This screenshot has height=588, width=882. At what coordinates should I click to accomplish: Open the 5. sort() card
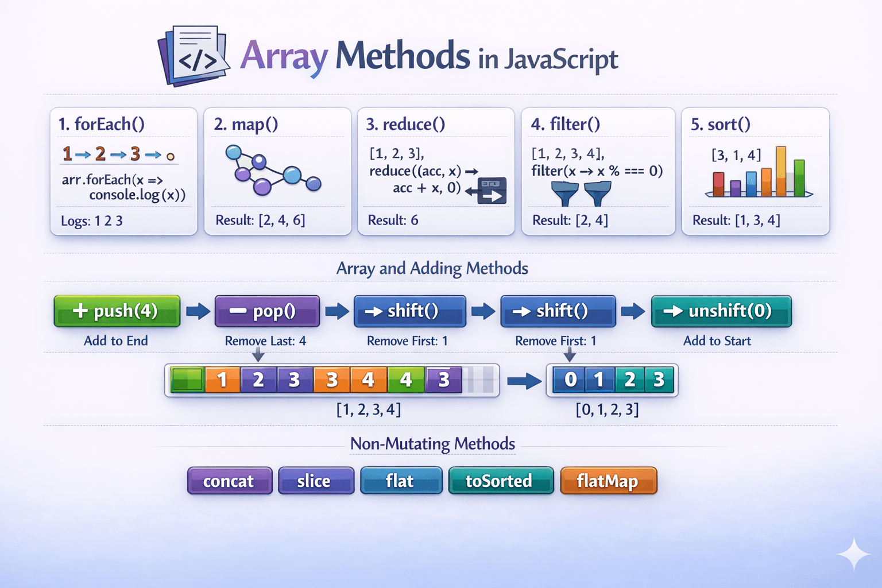coord(755,171)
